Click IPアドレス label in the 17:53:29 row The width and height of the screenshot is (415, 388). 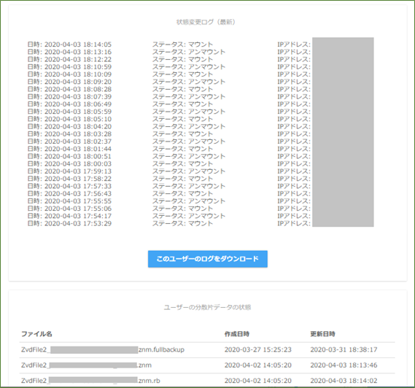pos(294,223)
